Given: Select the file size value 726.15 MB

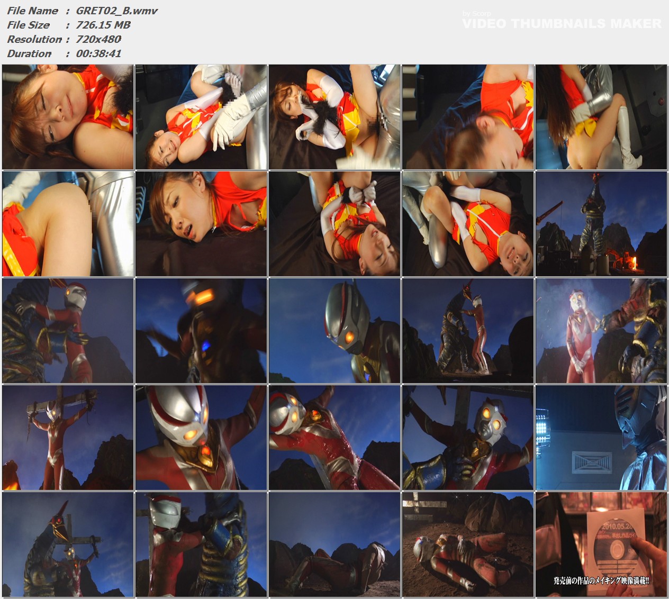Looking at the screenshot, I should 103,25.
